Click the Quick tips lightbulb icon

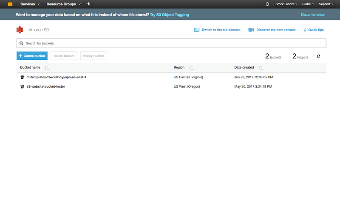point(305,30)
